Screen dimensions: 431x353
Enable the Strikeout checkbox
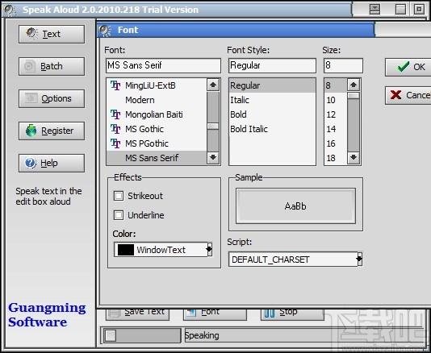coord(119,196)
